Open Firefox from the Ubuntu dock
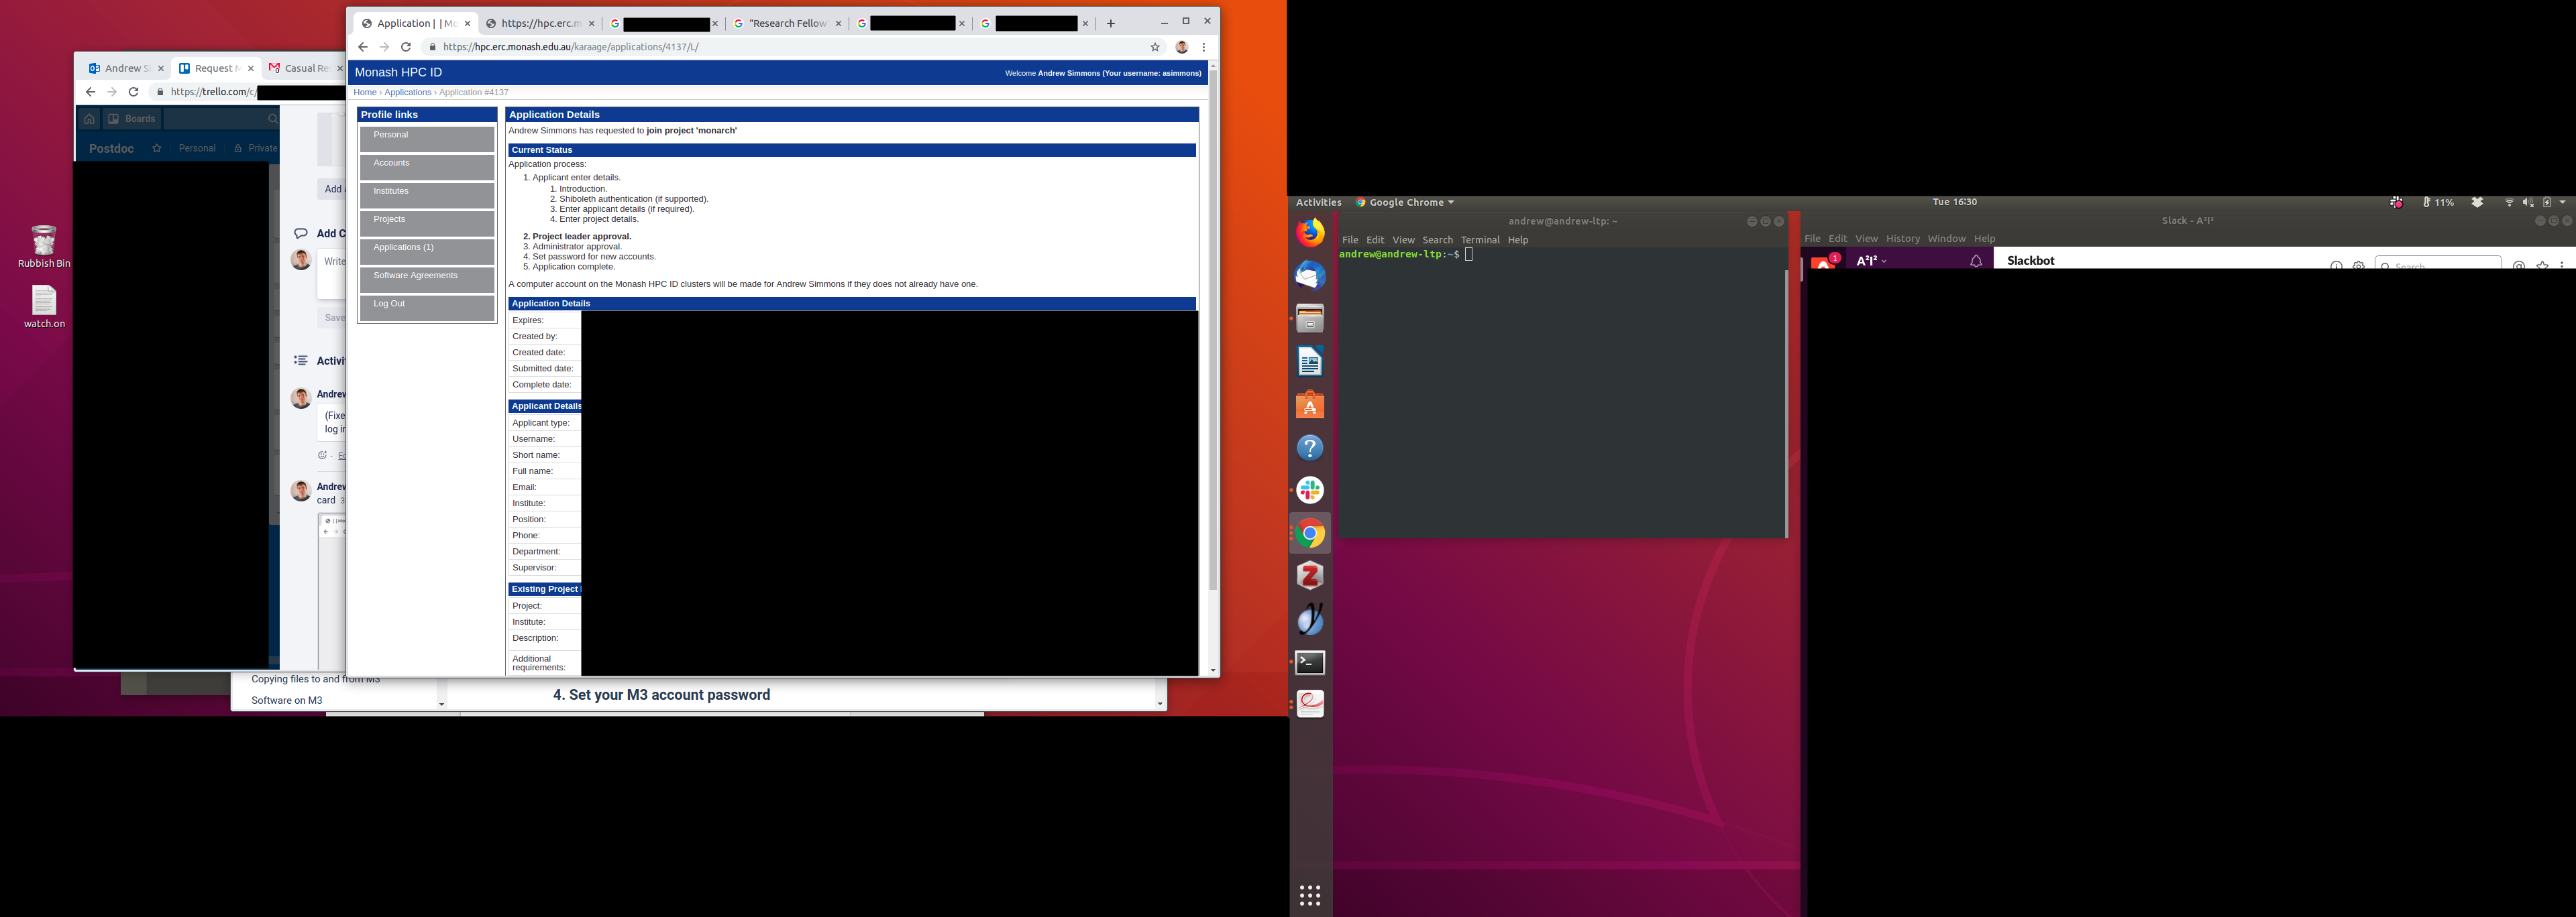2576x917 pixels. 1310,233
